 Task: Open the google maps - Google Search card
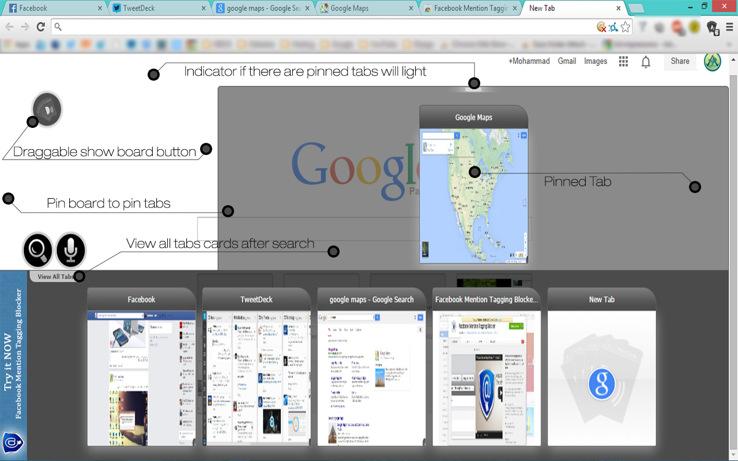point(371,366)
